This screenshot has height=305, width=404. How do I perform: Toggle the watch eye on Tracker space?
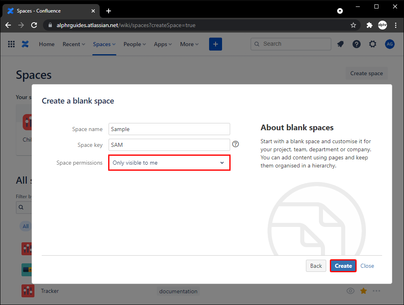(x=351, y=291)
